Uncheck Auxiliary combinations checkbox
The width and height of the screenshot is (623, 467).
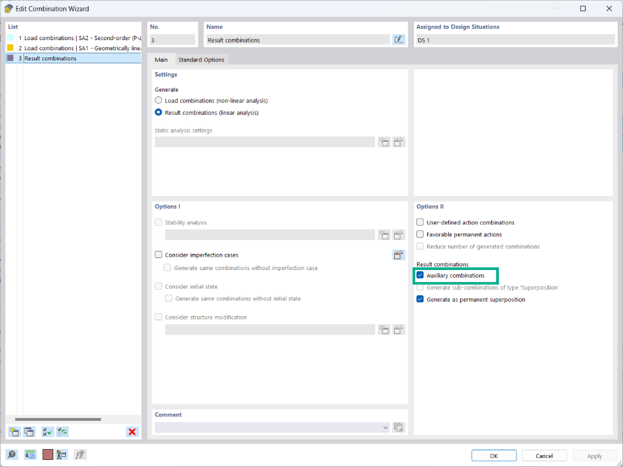(x=420, y=275)
